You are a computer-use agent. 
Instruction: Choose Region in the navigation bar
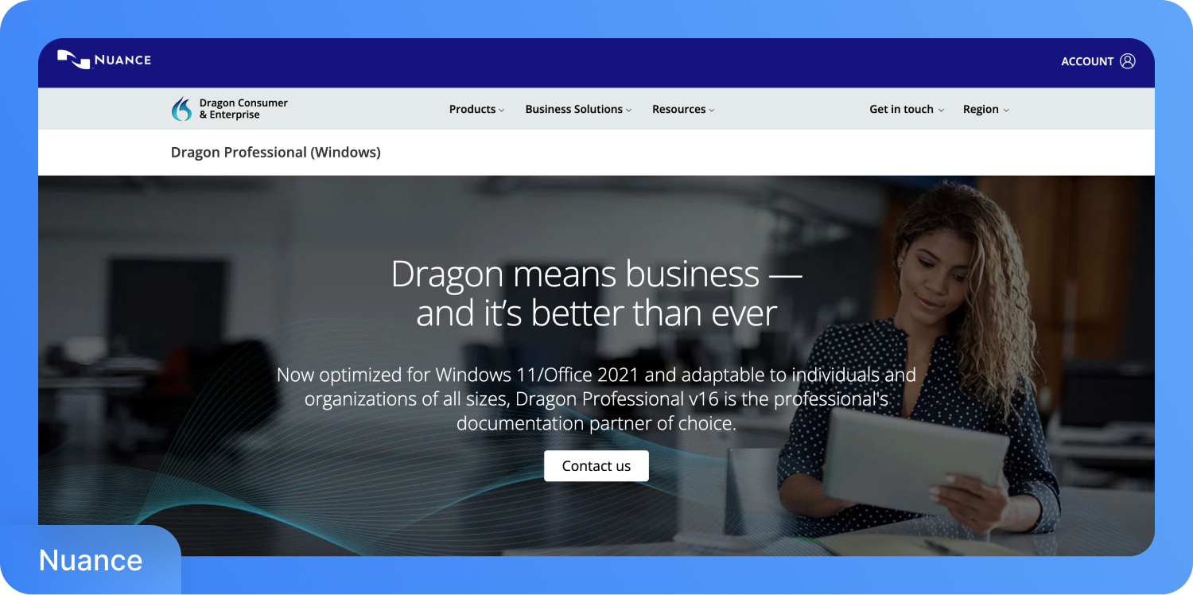click(981, 109)
